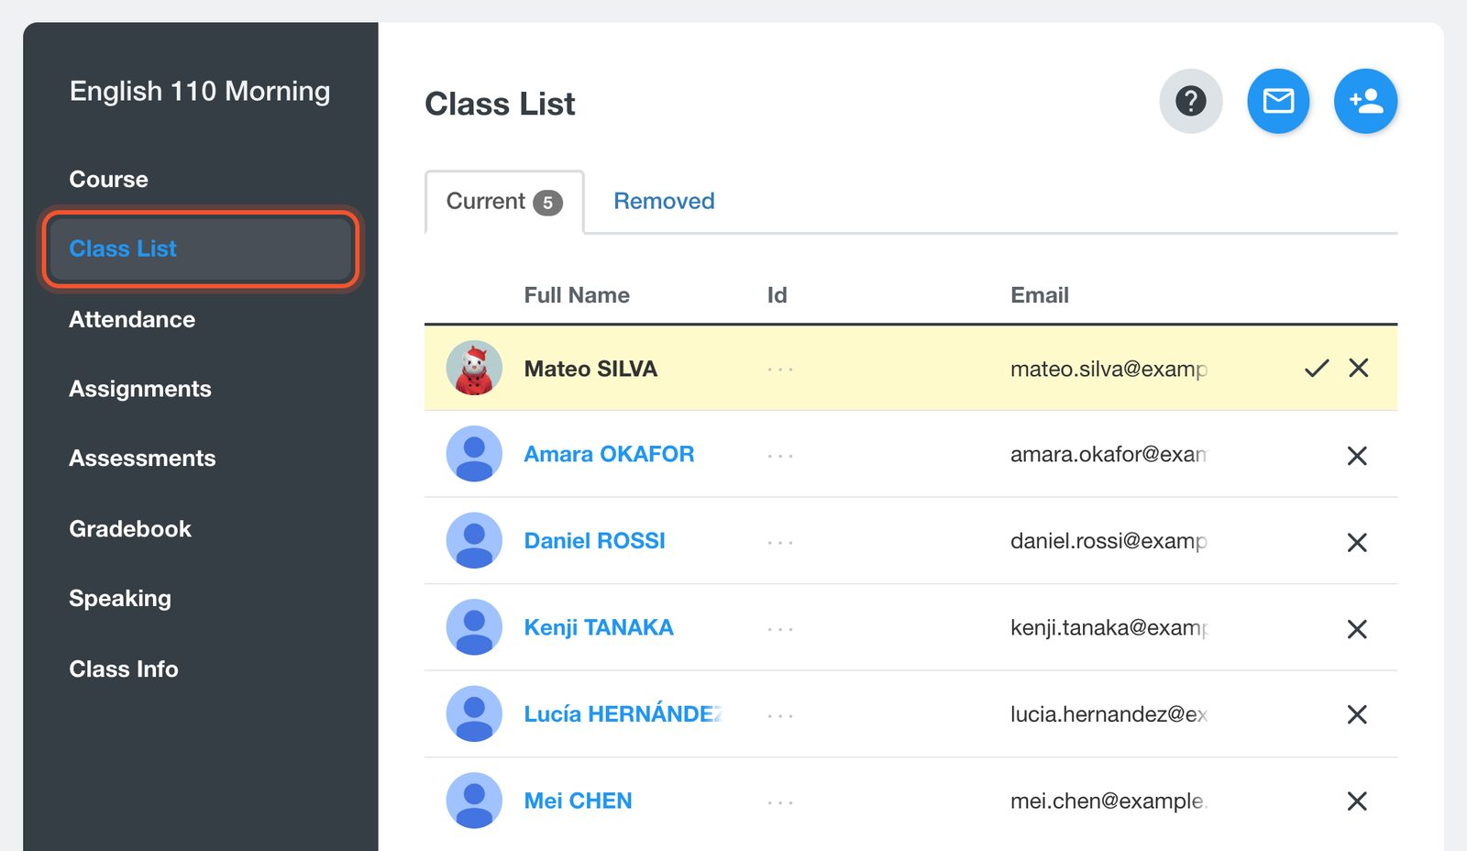Click the daniel.rossi email cell
This screenshot has width=1467, height=851.
tap(1109, 540)
